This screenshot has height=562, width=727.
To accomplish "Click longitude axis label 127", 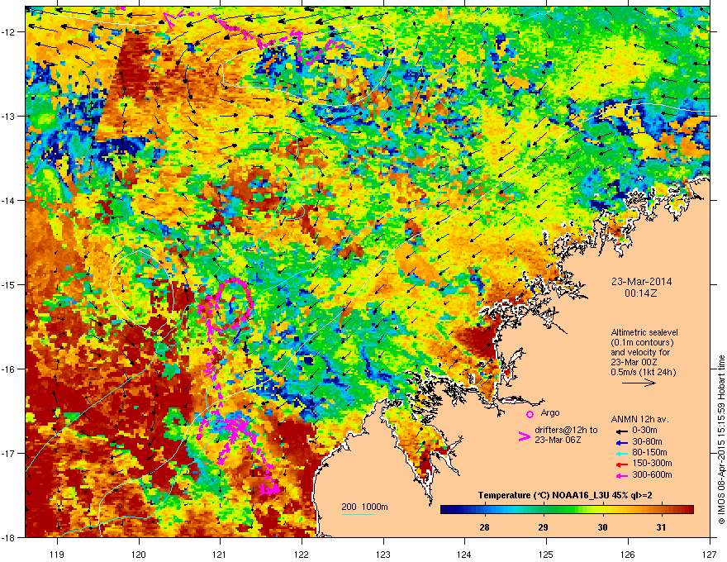I will [x=710, y=554].
